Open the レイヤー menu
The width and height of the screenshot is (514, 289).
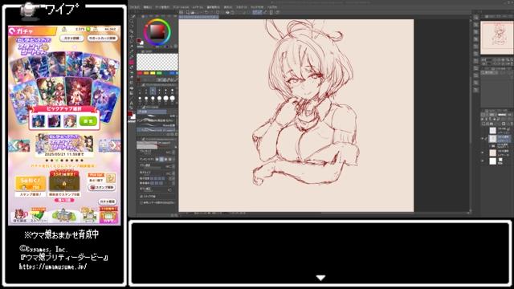198,7
